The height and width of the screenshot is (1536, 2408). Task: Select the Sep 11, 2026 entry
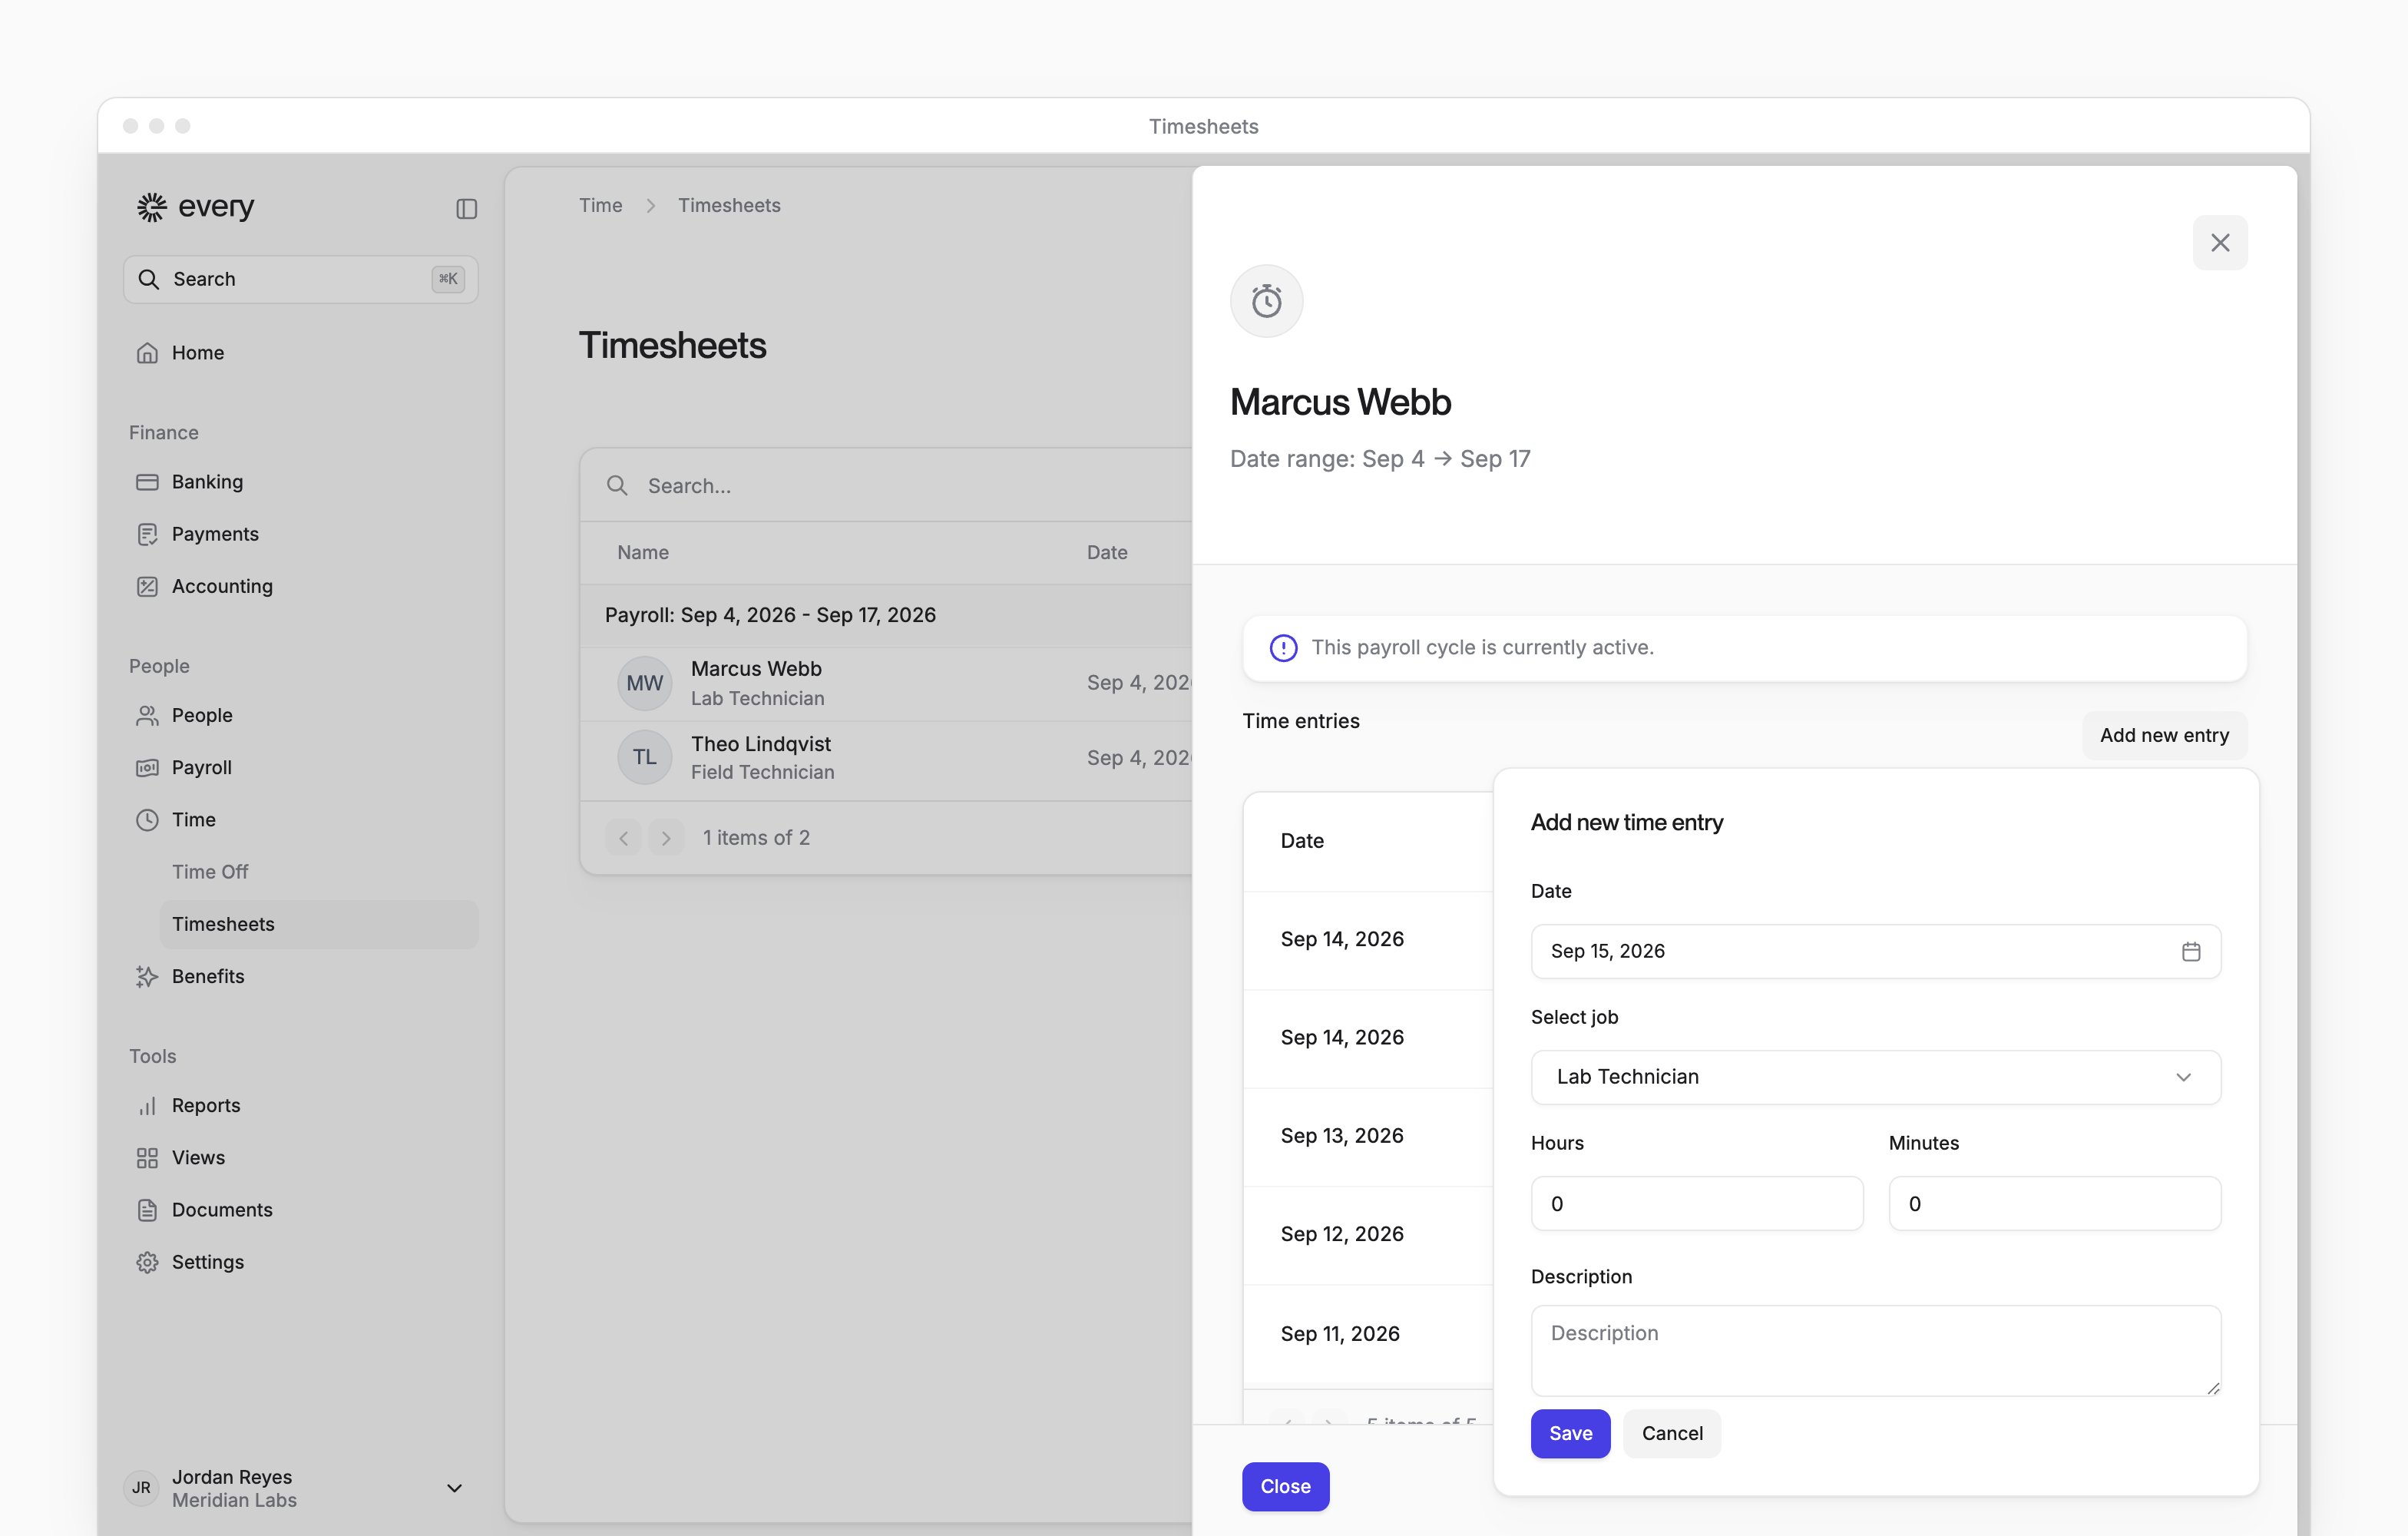[x=1368, y=1334]
